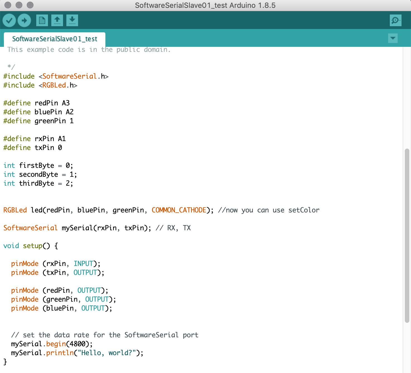Screen dimensions: 411x373
Task: Click the comment "//now you can use setColor"
Action: click(x=269, y=210)
